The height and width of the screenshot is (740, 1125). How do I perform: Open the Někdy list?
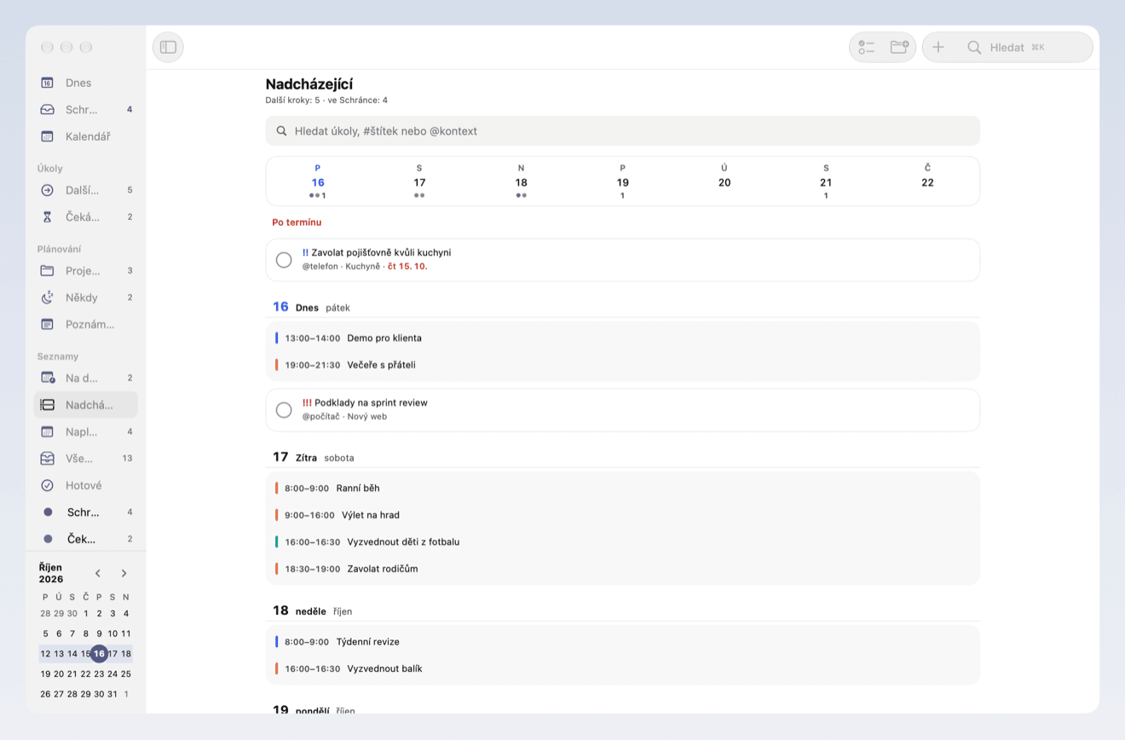click(x=86, y=298)
